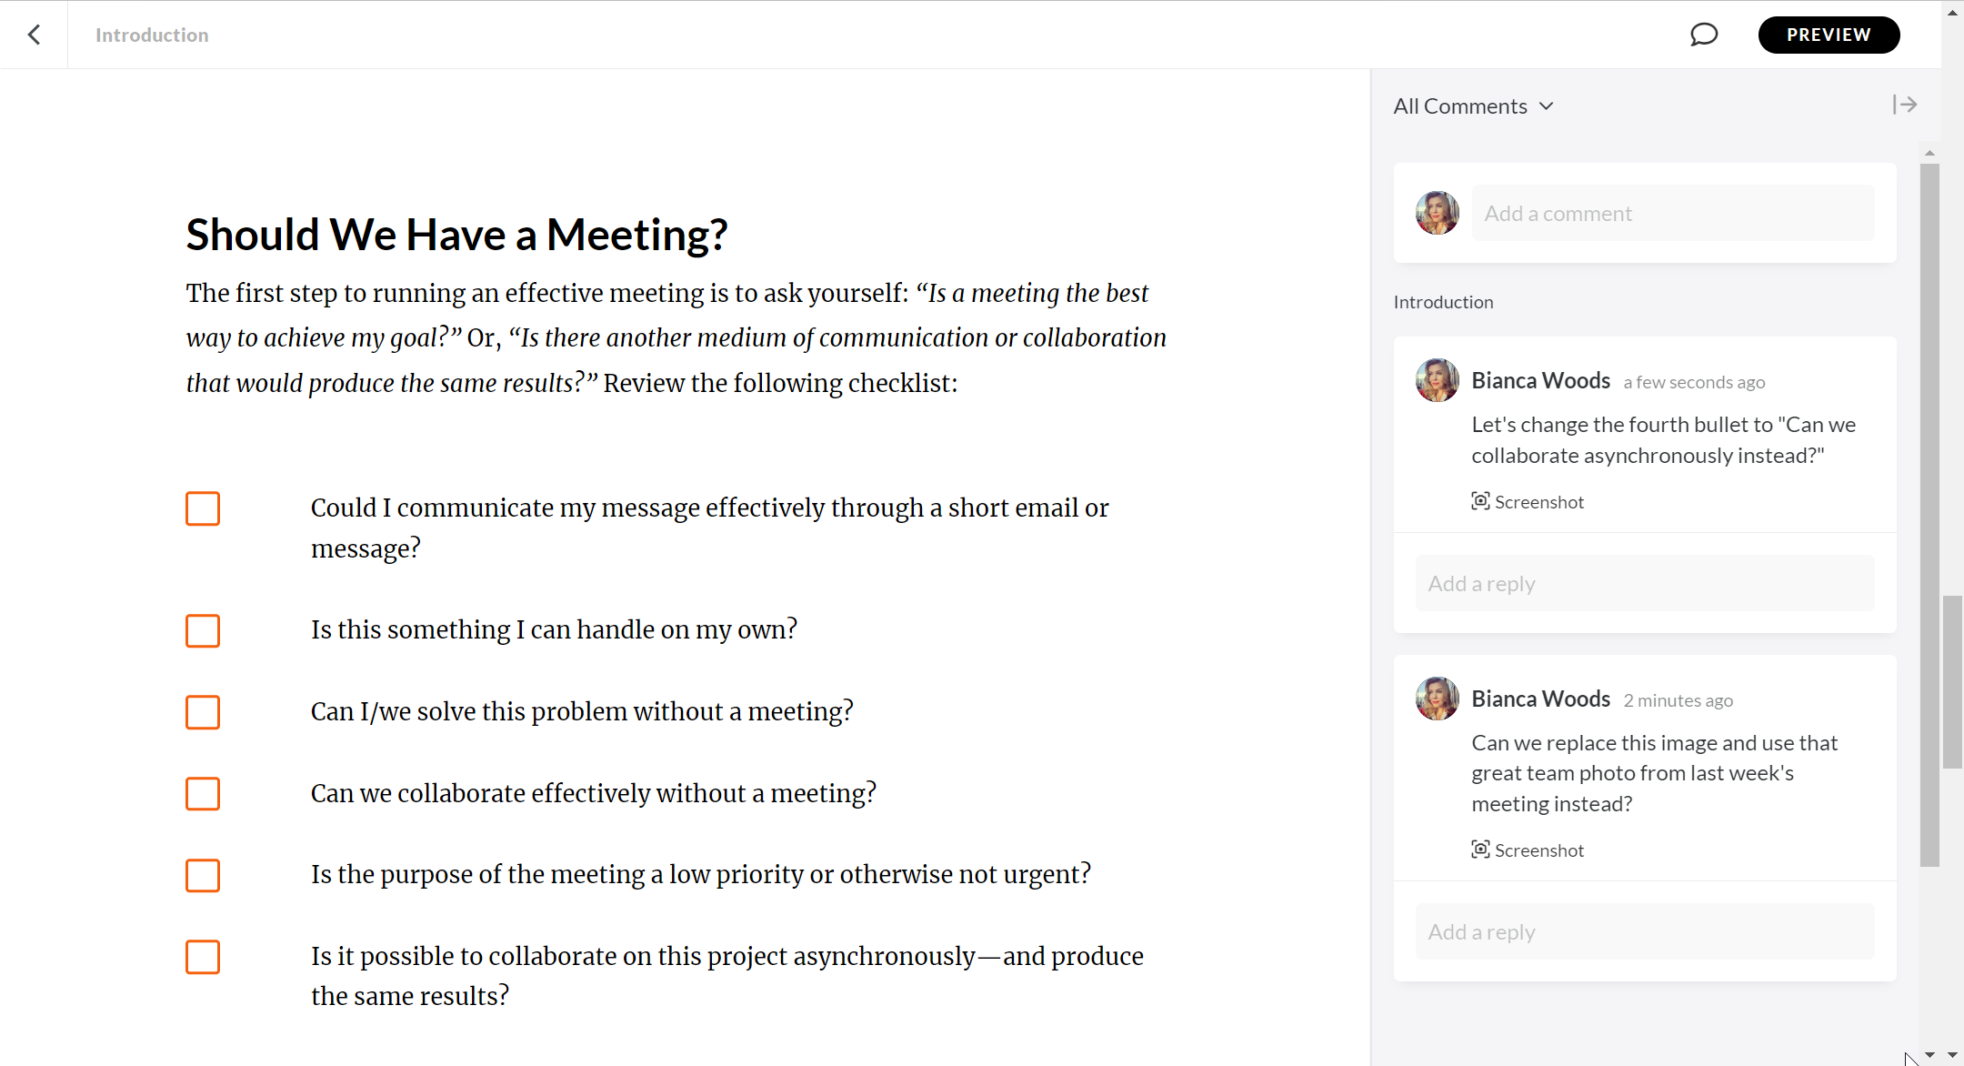Tick the handle on my own checkbox
Viewport: 1964px width, 1066px height.
(x=202, y=630)
